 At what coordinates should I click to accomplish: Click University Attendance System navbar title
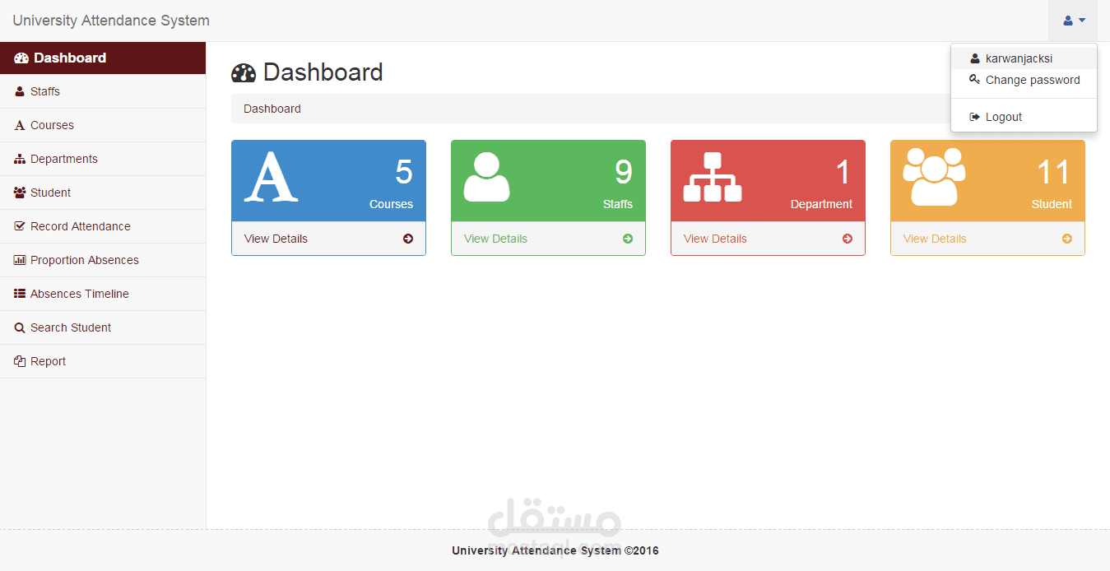click(x=111, y=21)
